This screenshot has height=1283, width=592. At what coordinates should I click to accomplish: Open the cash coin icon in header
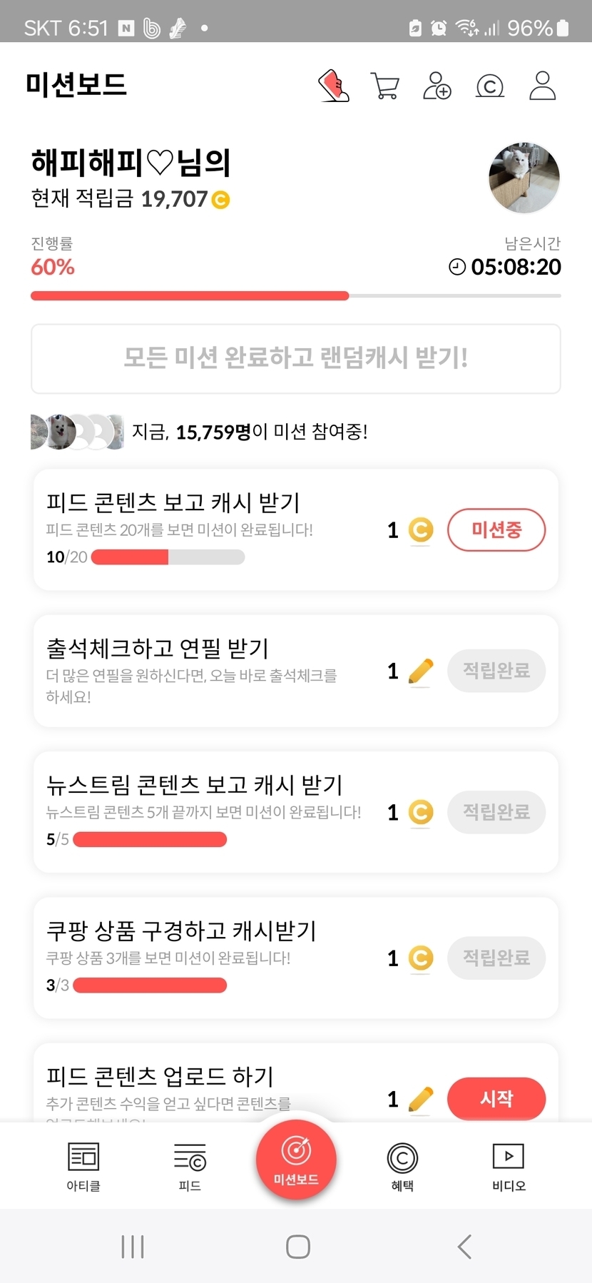point(490,86)
